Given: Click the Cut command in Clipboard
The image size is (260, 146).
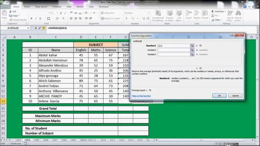Looking at the screenshot, I should (13, 11).
